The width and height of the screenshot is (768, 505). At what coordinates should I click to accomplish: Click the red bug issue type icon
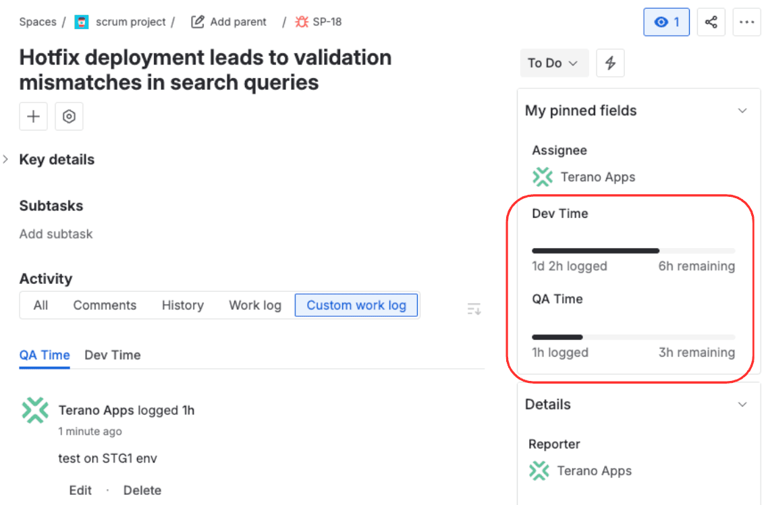pyautogui.click(x=302, y=22)
